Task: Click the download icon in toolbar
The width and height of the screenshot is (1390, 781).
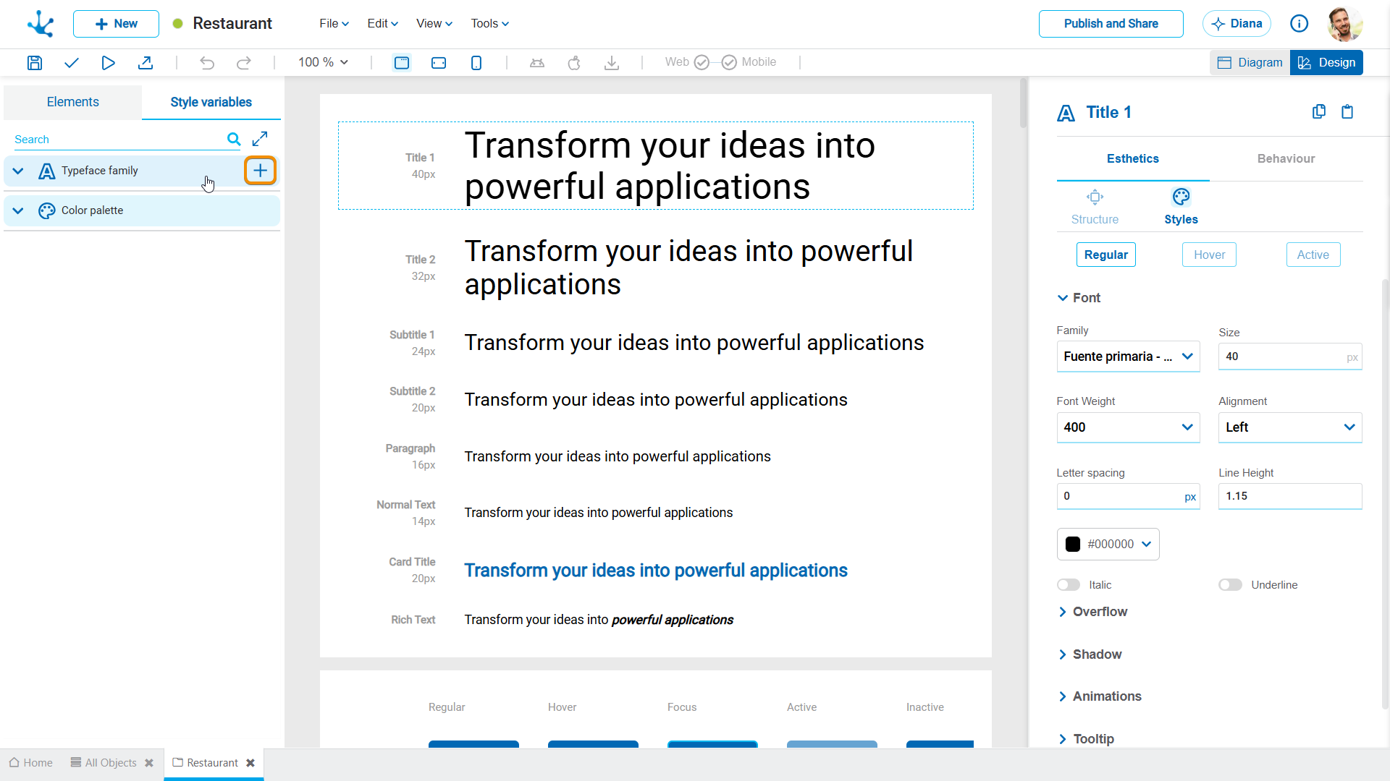Action: pyautogui.click(x=612, y=63)
